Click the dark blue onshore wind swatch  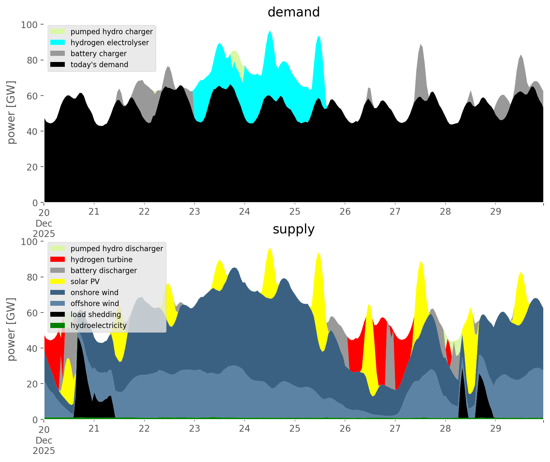click(58, 293)
